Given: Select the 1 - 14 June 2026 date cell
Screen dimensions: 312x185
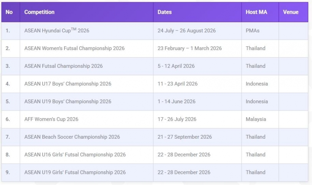Looking at the screenshot, I should [x=177, y=102].
